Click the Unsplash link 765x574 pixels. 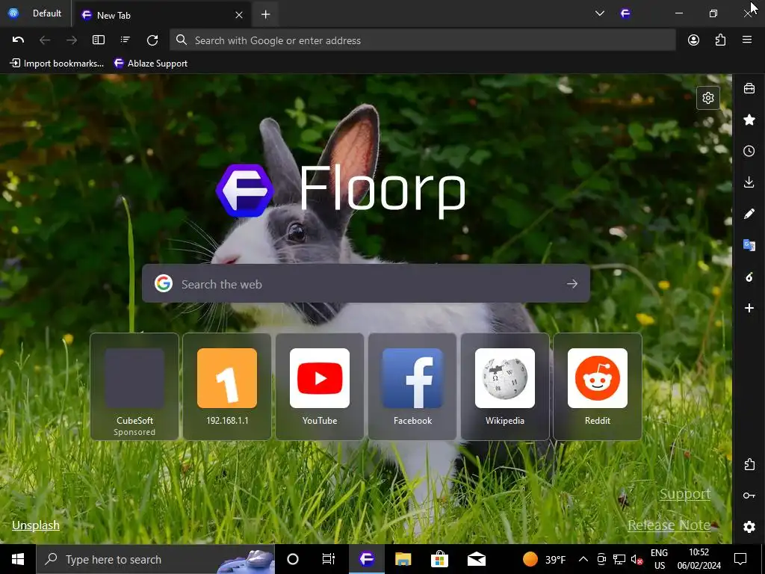(x=36, y=525)
